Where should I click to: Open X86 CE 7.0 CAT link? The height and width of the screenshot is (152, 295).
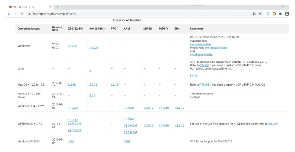[75, 131]
